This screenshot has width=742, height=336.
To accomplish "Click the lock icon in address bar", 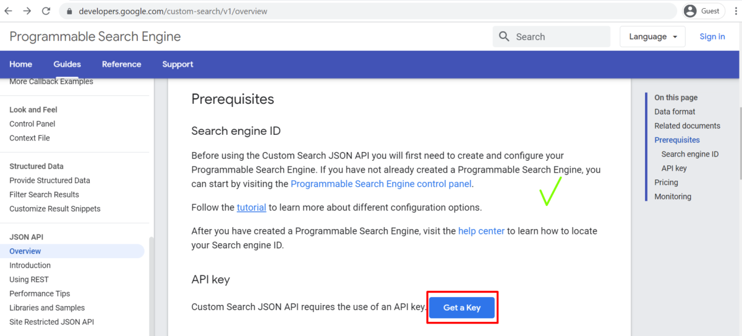I will pyautogui.click(x=69, y=11).
